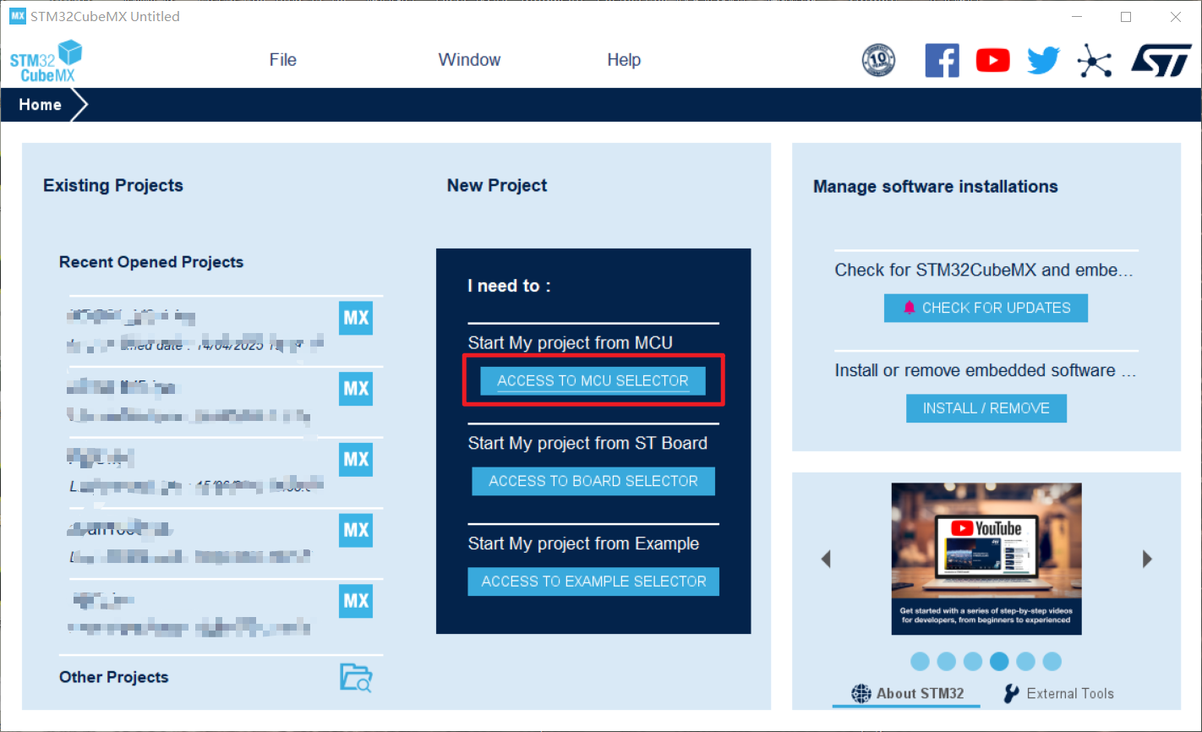This screenshot has height=732, width=1202.
Task: Open the Twitter bird icon
Action: (x=1043, y=60)
